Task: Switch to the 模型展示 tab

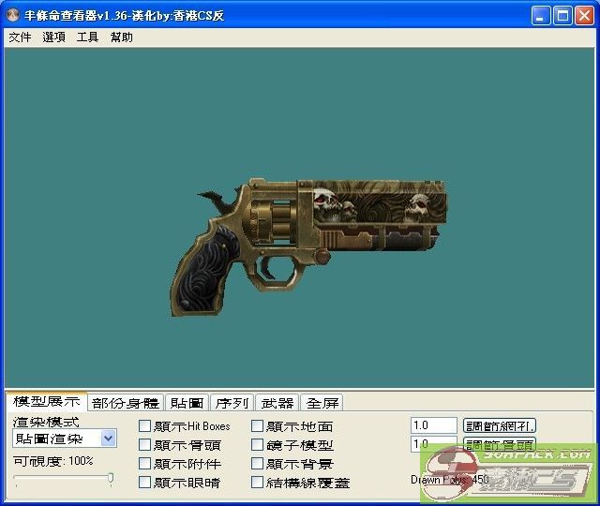Action: (x=47, y=401)
